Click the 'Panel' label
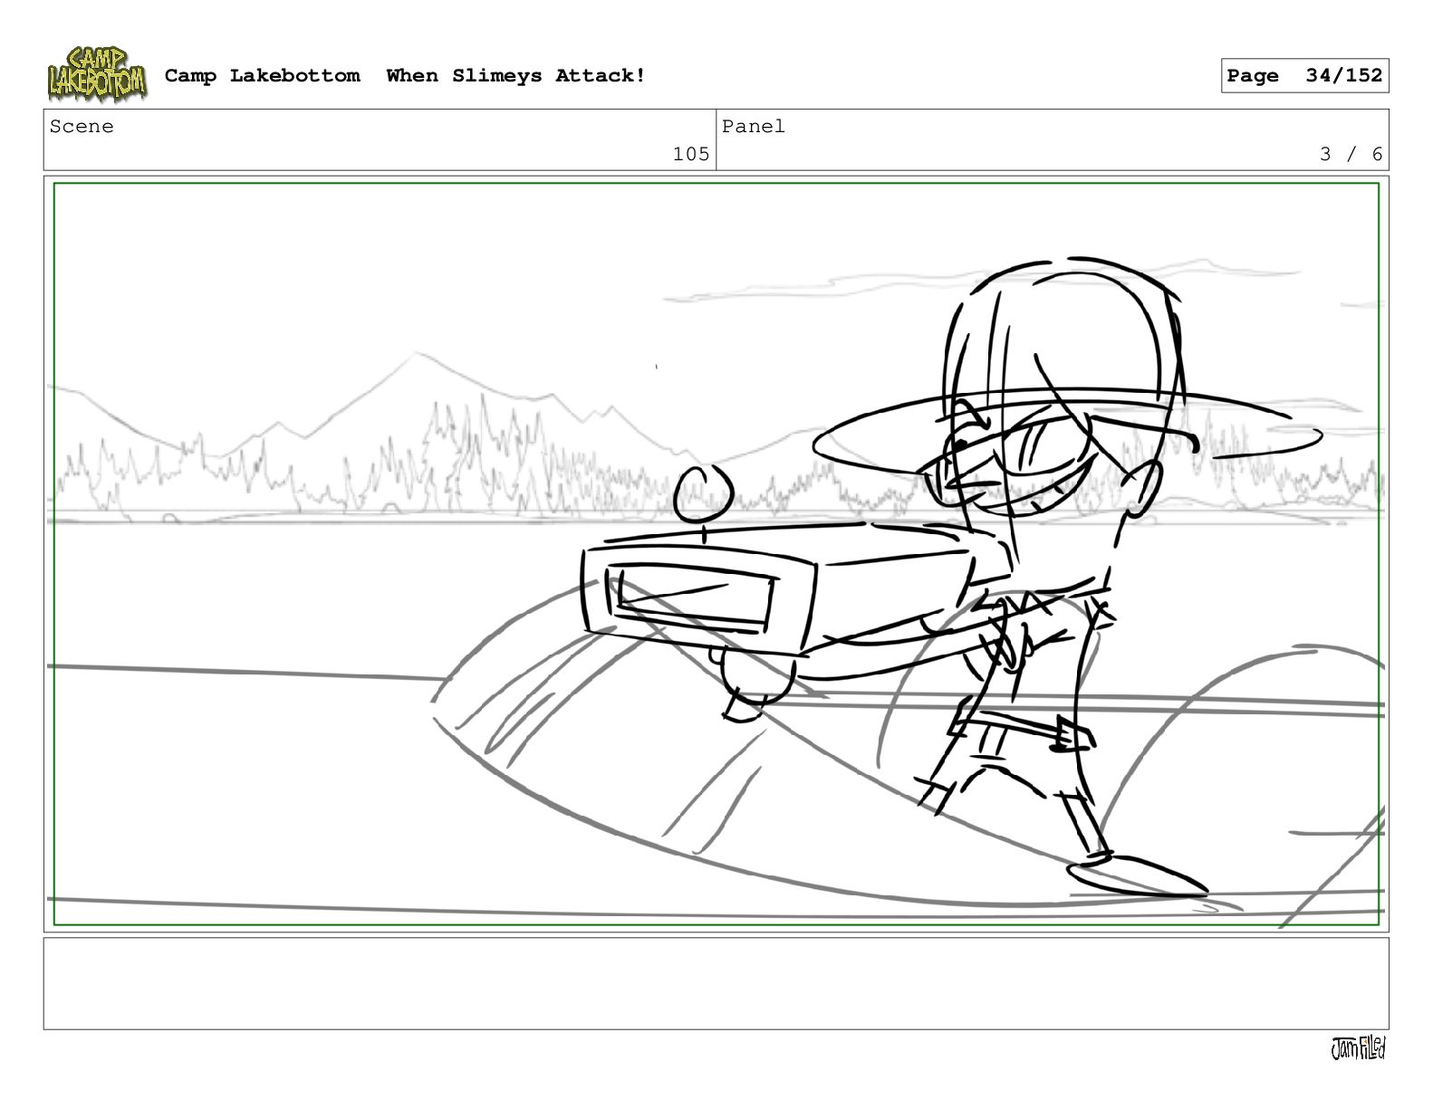Image resolution: width=1433 pixels, height=1109 pixels. (754, 127)
